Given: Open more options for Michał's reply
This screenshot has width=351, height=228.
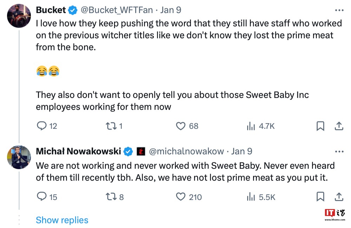Looking at the screenshot, I should [339, 151].
